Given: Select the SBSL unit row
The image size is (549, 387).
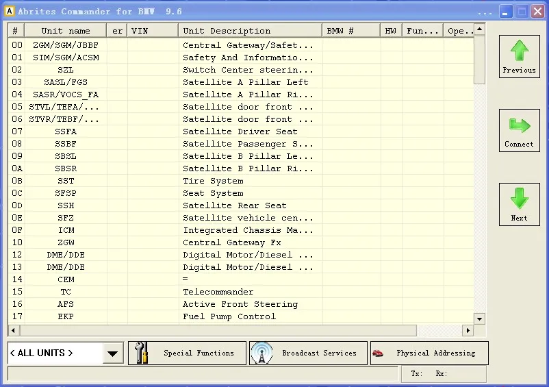Looking at the screenshot, I should (241, 156).
